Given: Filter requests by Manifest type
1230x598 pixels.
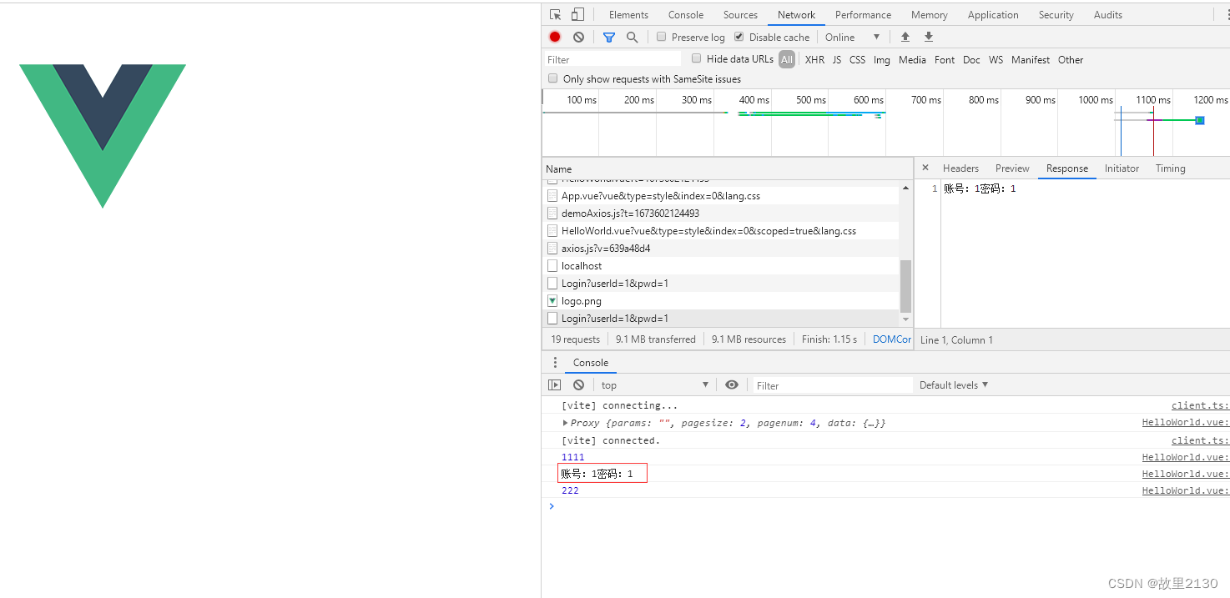Looking at the screenshot, I should [1031, 59].
